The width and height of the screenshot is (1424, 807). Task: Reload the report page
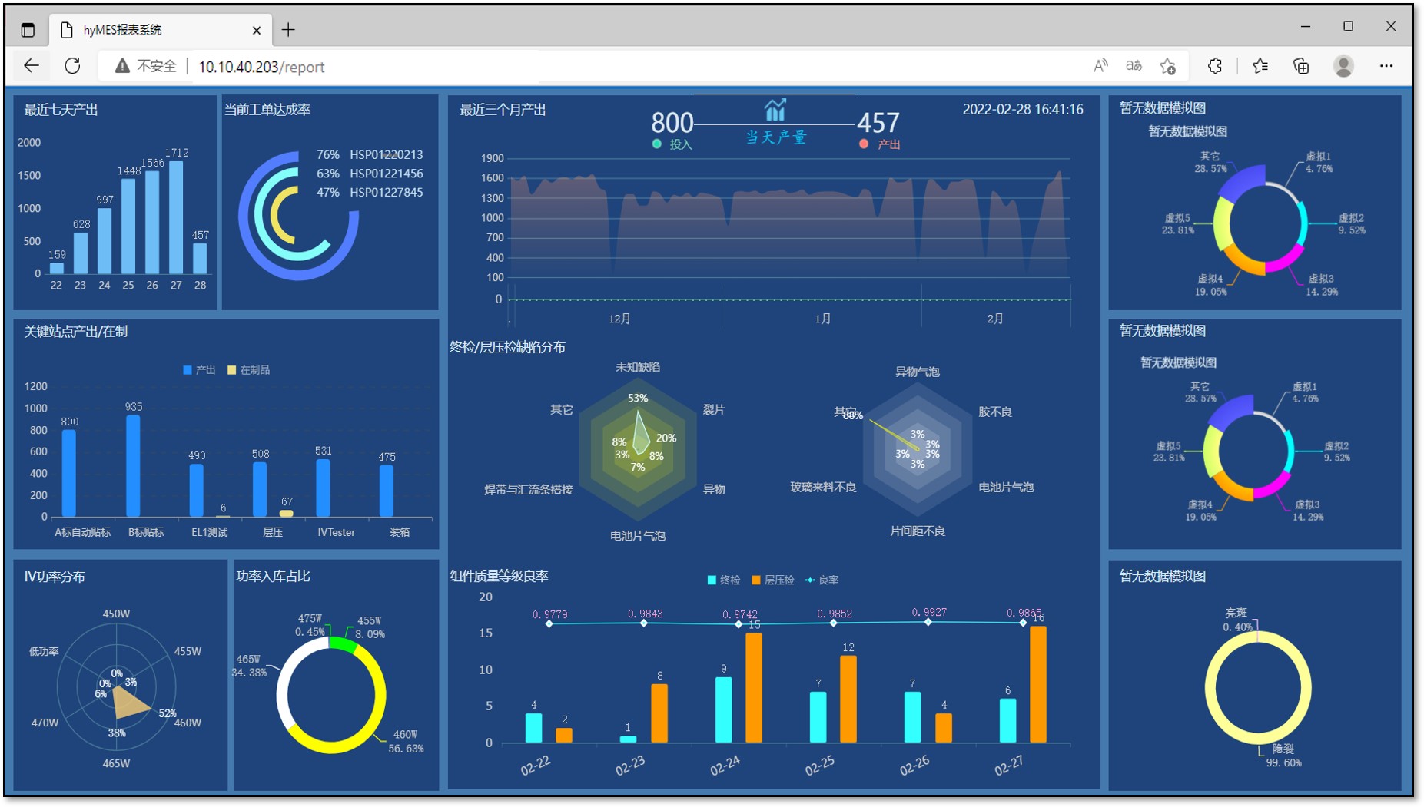[x=72, y=66]
